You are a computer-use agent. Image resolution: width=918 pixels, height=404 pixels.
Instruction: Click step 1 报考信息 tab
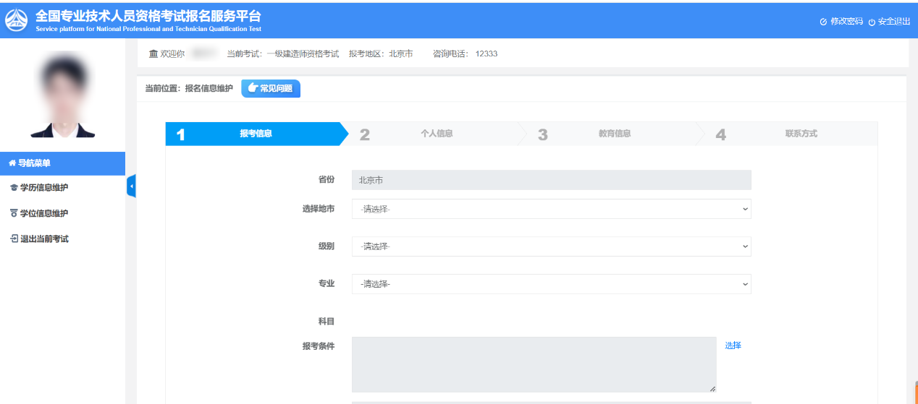pos(256,134)
